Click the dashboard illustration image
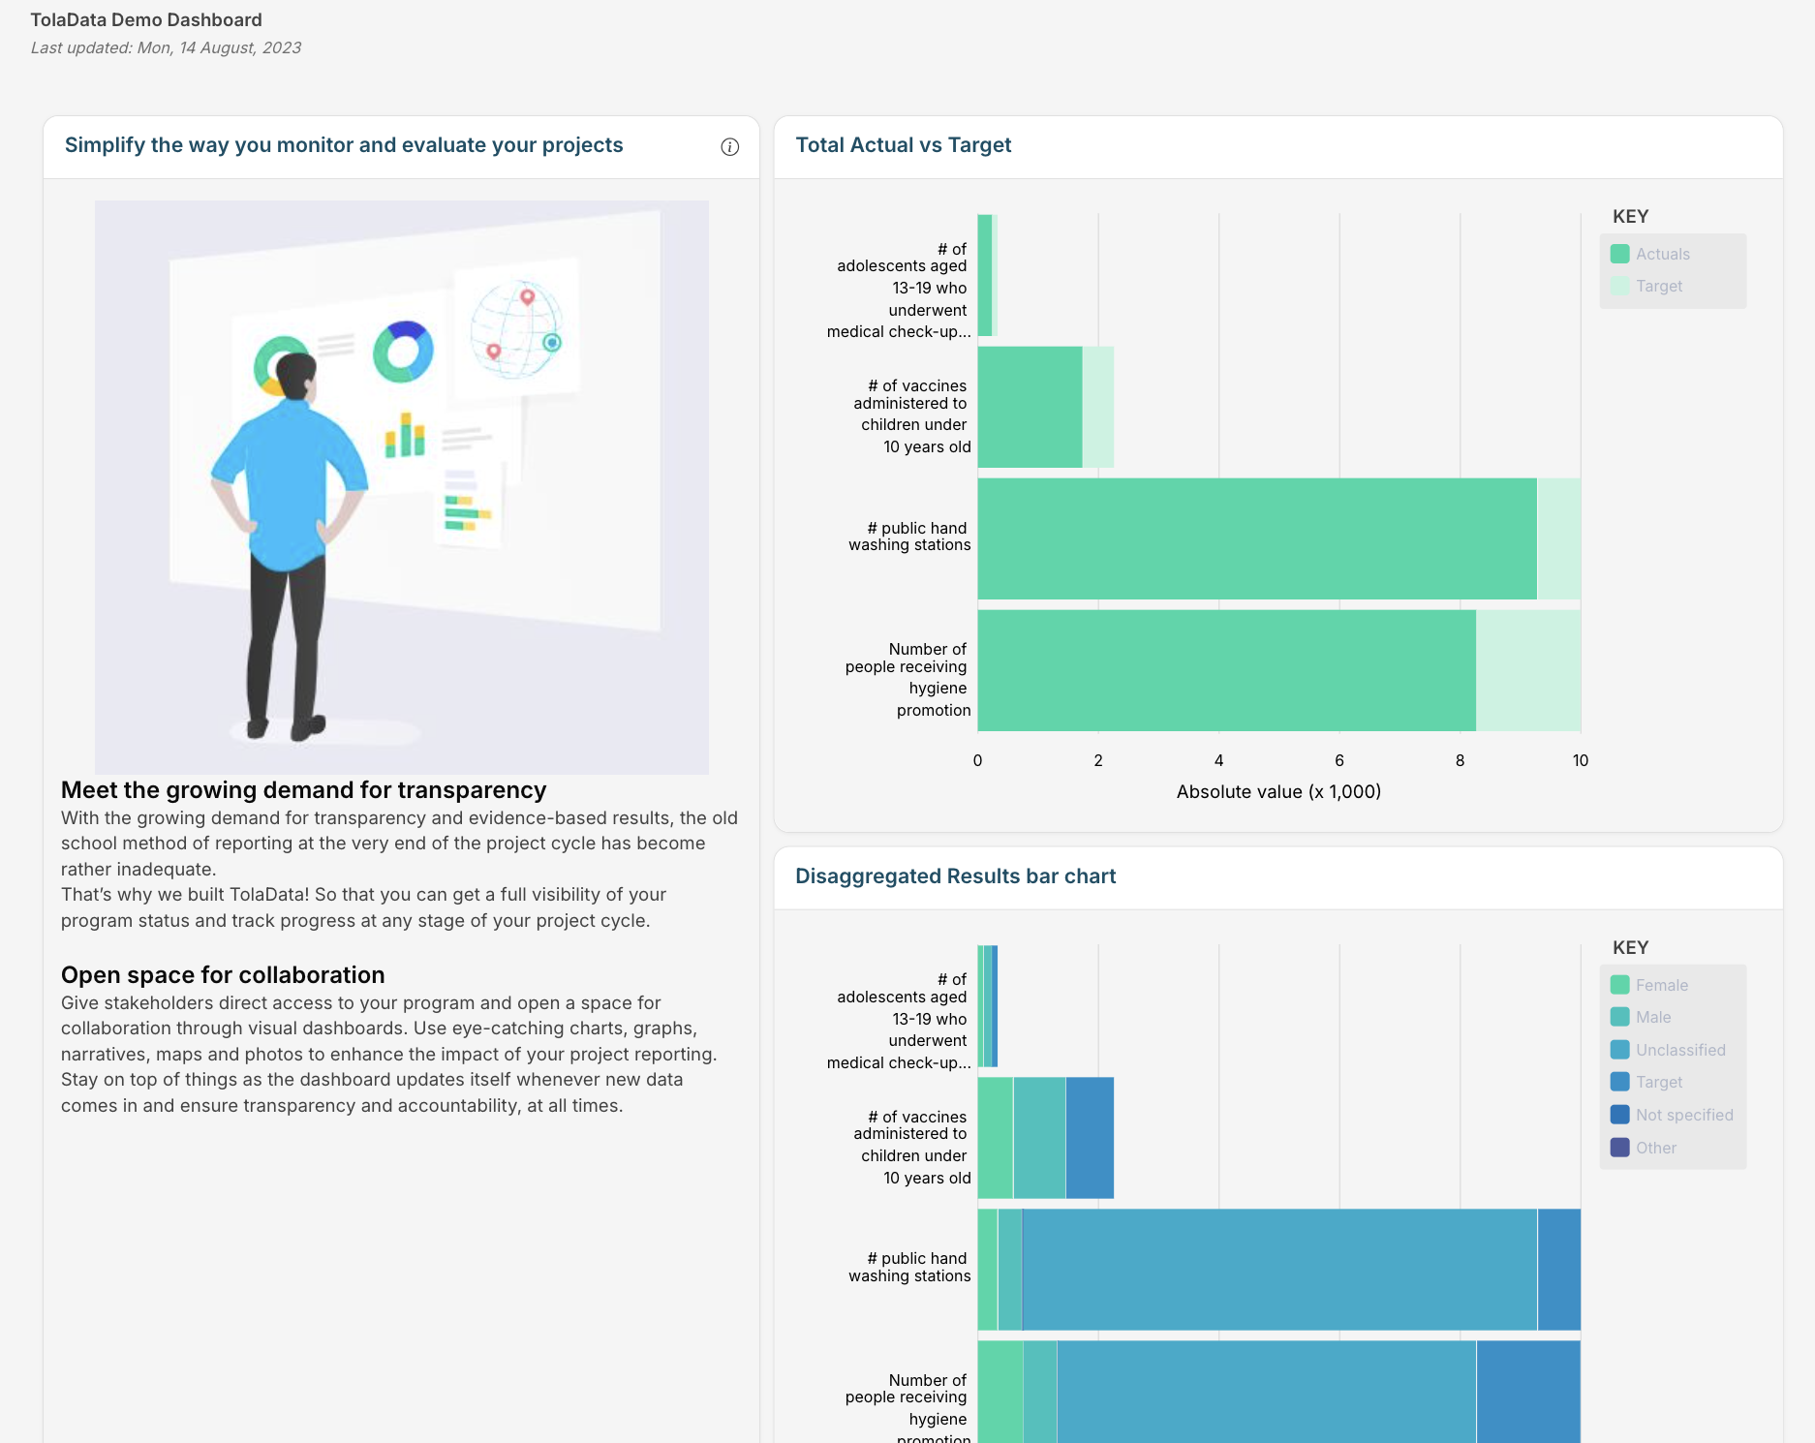Screen dimensions: 1815x1443 click(402, 487)
